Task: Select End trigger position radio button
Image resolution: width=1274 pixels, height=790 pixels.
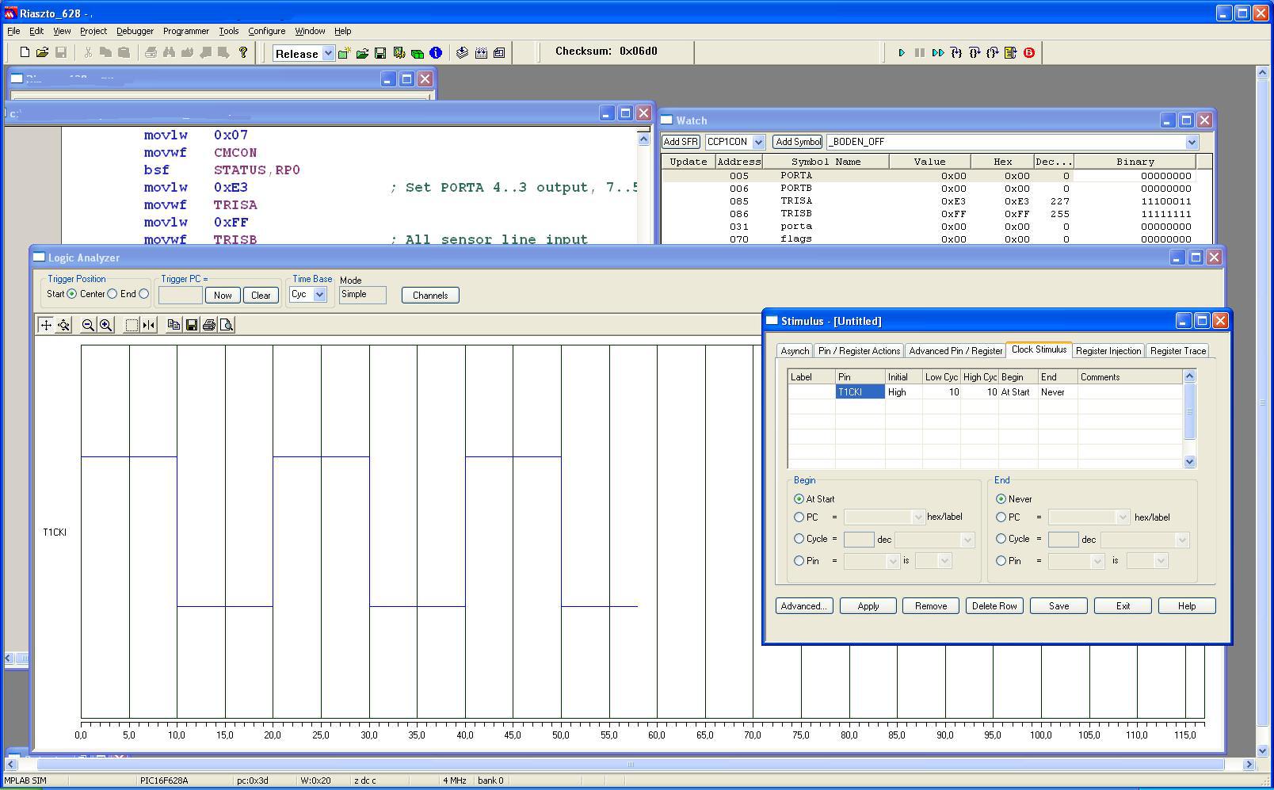Action: (143, 294)
